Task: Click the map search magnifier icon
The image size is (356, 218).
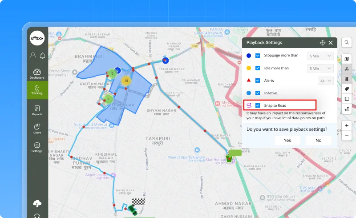Action: (347, 43)
